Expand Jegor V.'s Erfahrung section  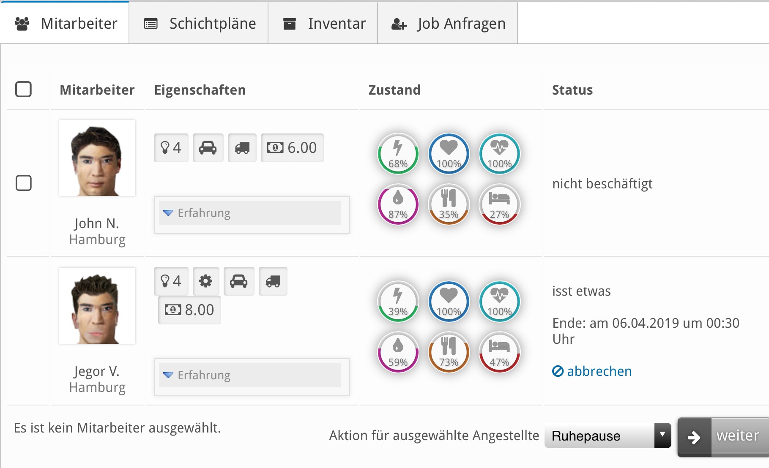pos(249,375)
